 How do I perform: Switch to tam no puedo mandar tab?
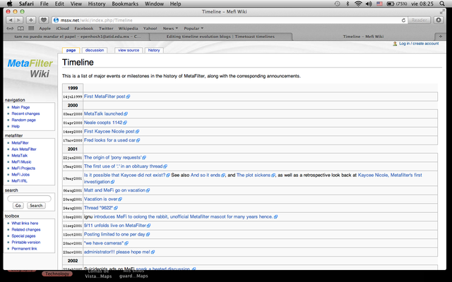77,37
